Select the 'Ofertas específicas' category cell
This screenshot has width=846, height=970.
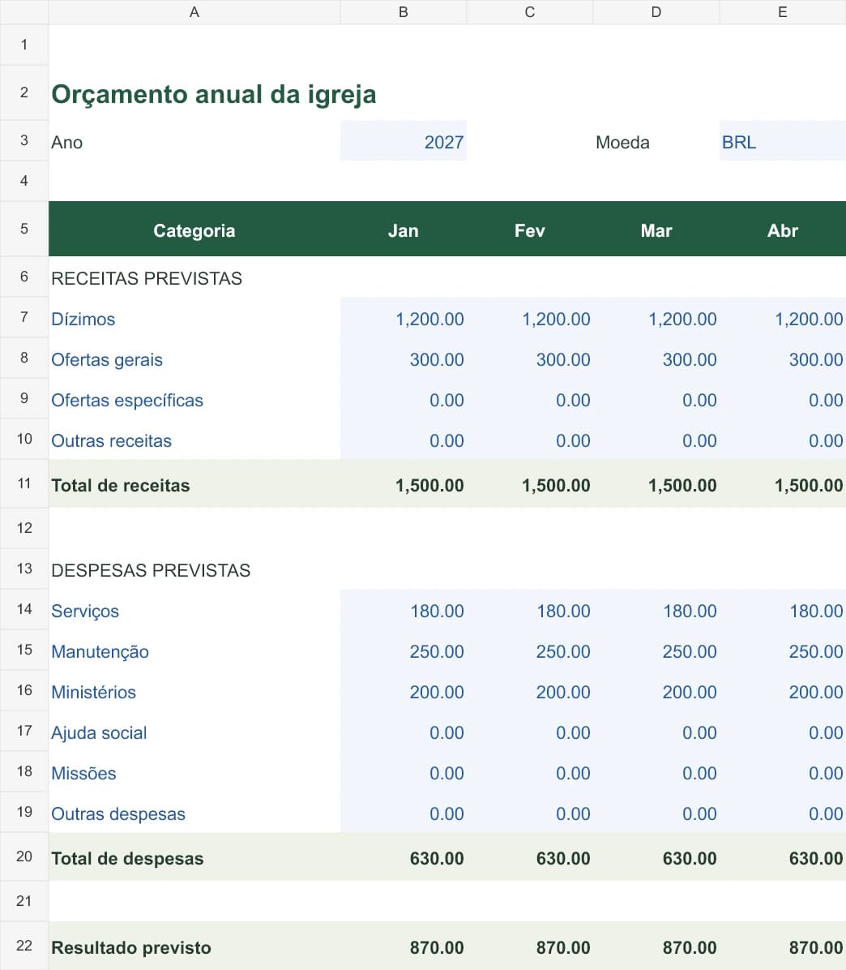point(194,399)
